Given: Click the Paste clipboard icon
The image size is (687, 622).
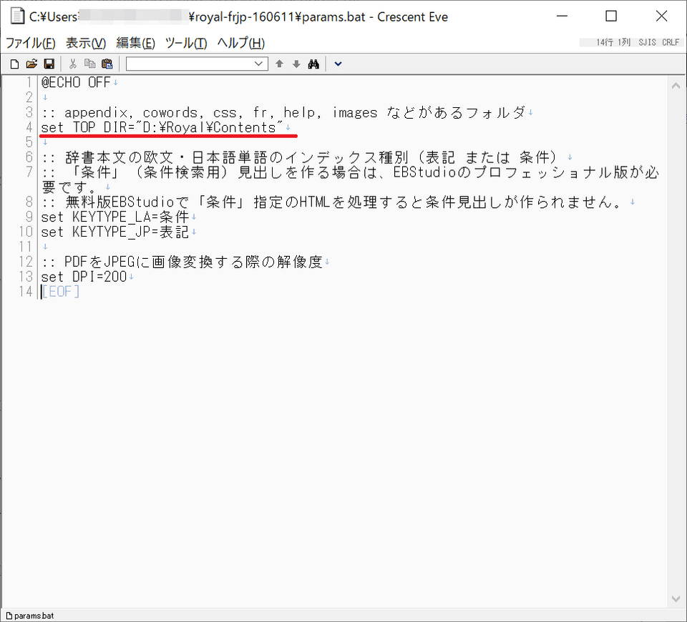Looking at the screenshot, I should tap(107, 64).
